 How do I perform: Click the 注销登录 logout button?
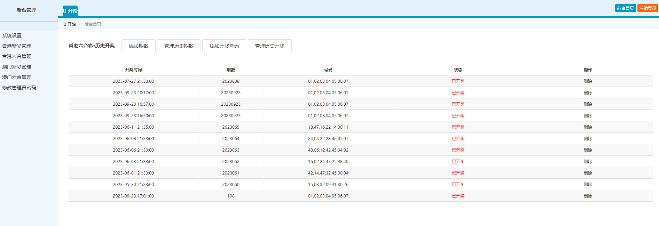point(648,8)
